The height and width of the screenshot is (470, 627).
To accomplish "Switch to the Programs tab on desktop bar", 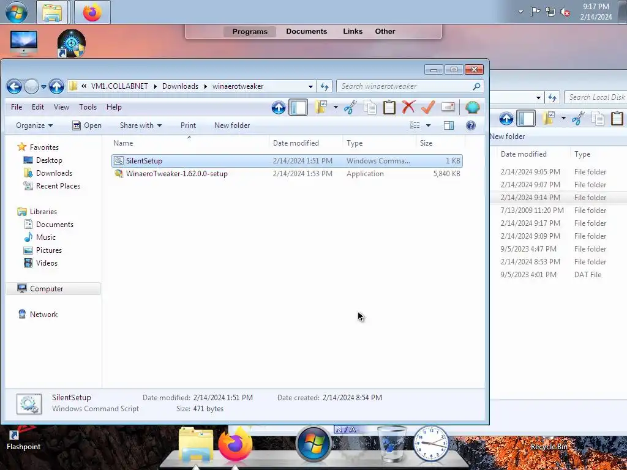I will click(x=250, y=32).
